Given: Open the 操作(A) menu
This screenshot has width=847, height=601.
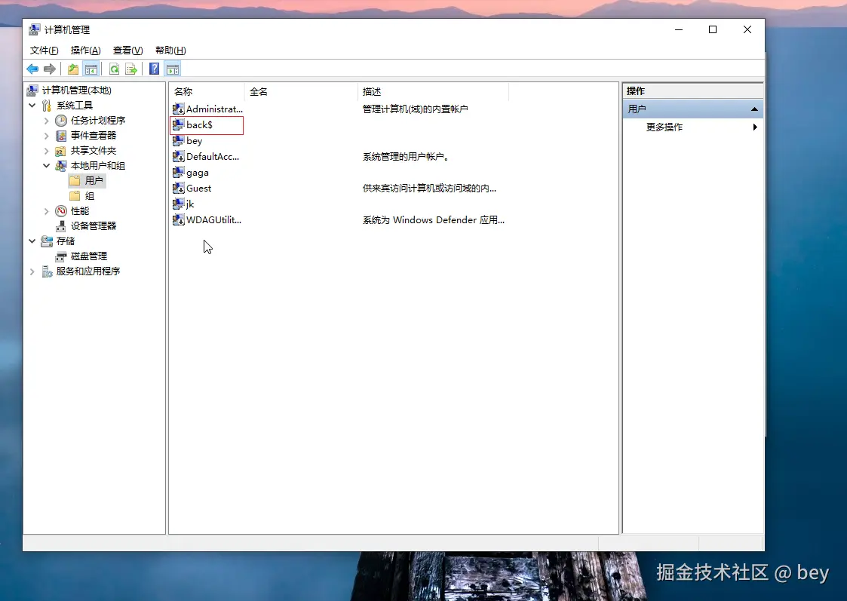Looking at the screenshot, I should point(84,50).
